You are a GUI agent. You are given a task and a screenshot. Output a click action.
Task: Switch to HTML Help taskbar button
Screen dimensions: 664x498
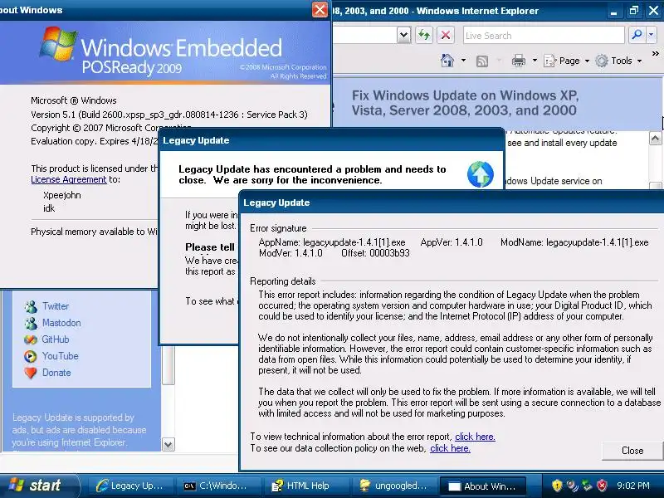(305, 486)
